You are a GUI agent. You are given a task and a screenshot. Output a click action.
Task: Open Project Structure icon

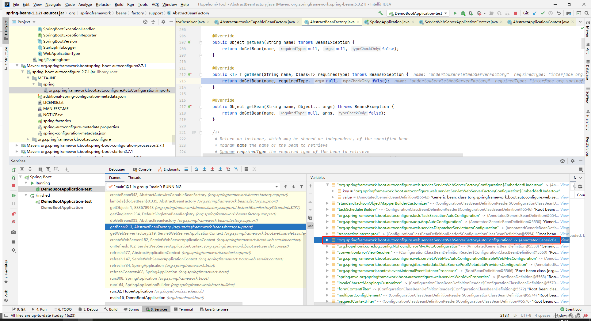[569, 13]
